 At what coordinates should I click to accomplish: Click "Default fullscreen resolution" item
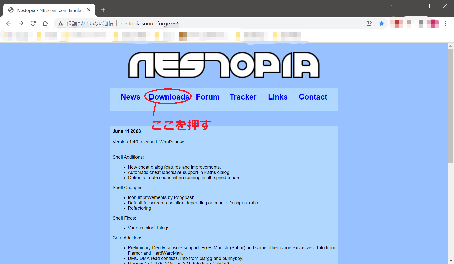193,203
